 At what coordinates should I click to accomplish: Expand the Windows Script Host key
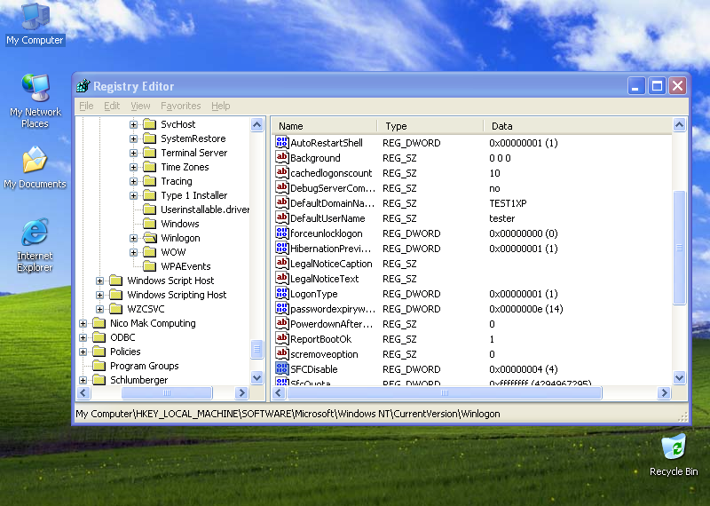99,281
